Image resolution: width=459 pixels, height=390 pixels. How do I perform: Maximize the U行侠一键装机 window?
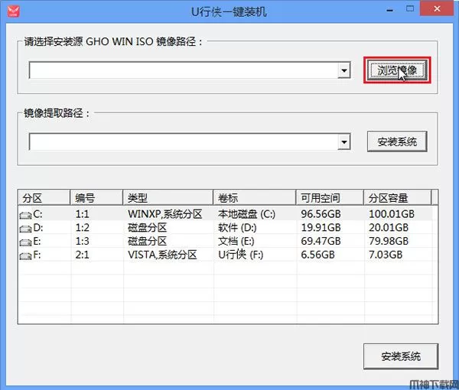point(410,8)
